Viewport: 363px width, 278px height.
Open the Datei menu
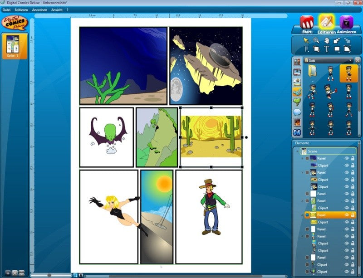coord(6,10)
